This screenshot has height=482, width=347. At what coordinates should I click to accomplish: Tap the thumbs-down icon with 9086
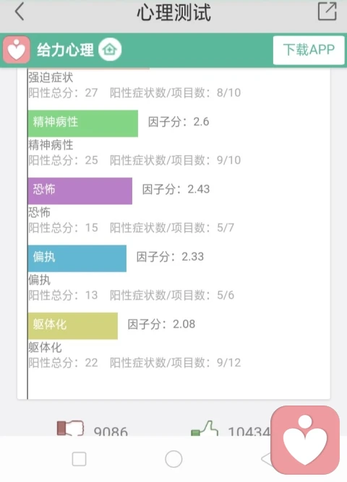pyautogui.click(x=71, y=428)
